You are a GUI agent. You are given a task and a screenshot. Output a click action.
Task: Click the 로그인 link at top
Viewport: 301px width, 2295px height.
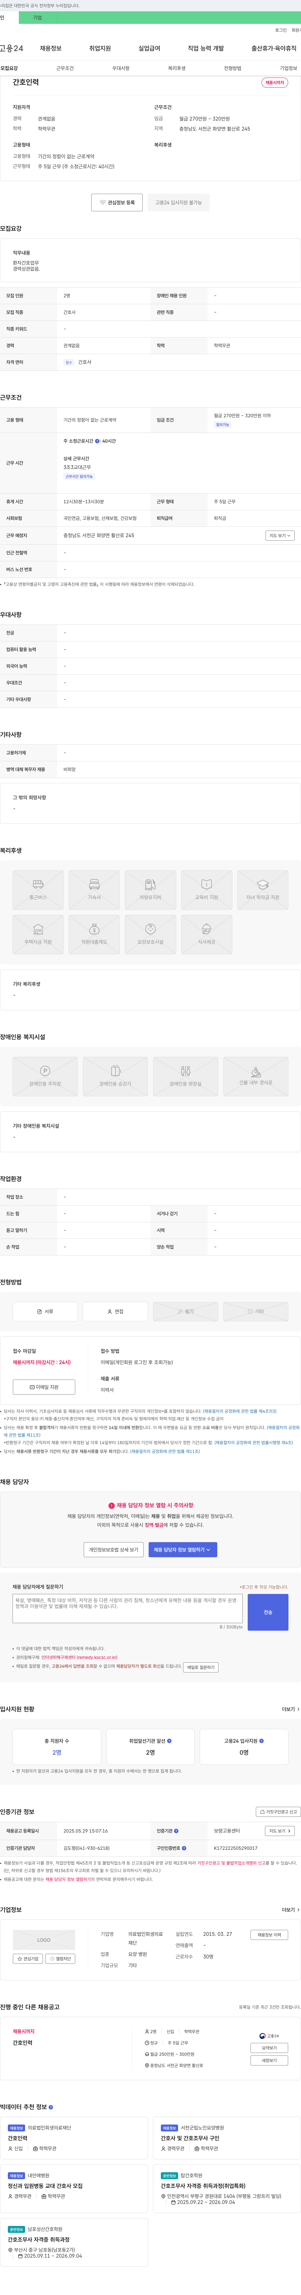point(281,30)
